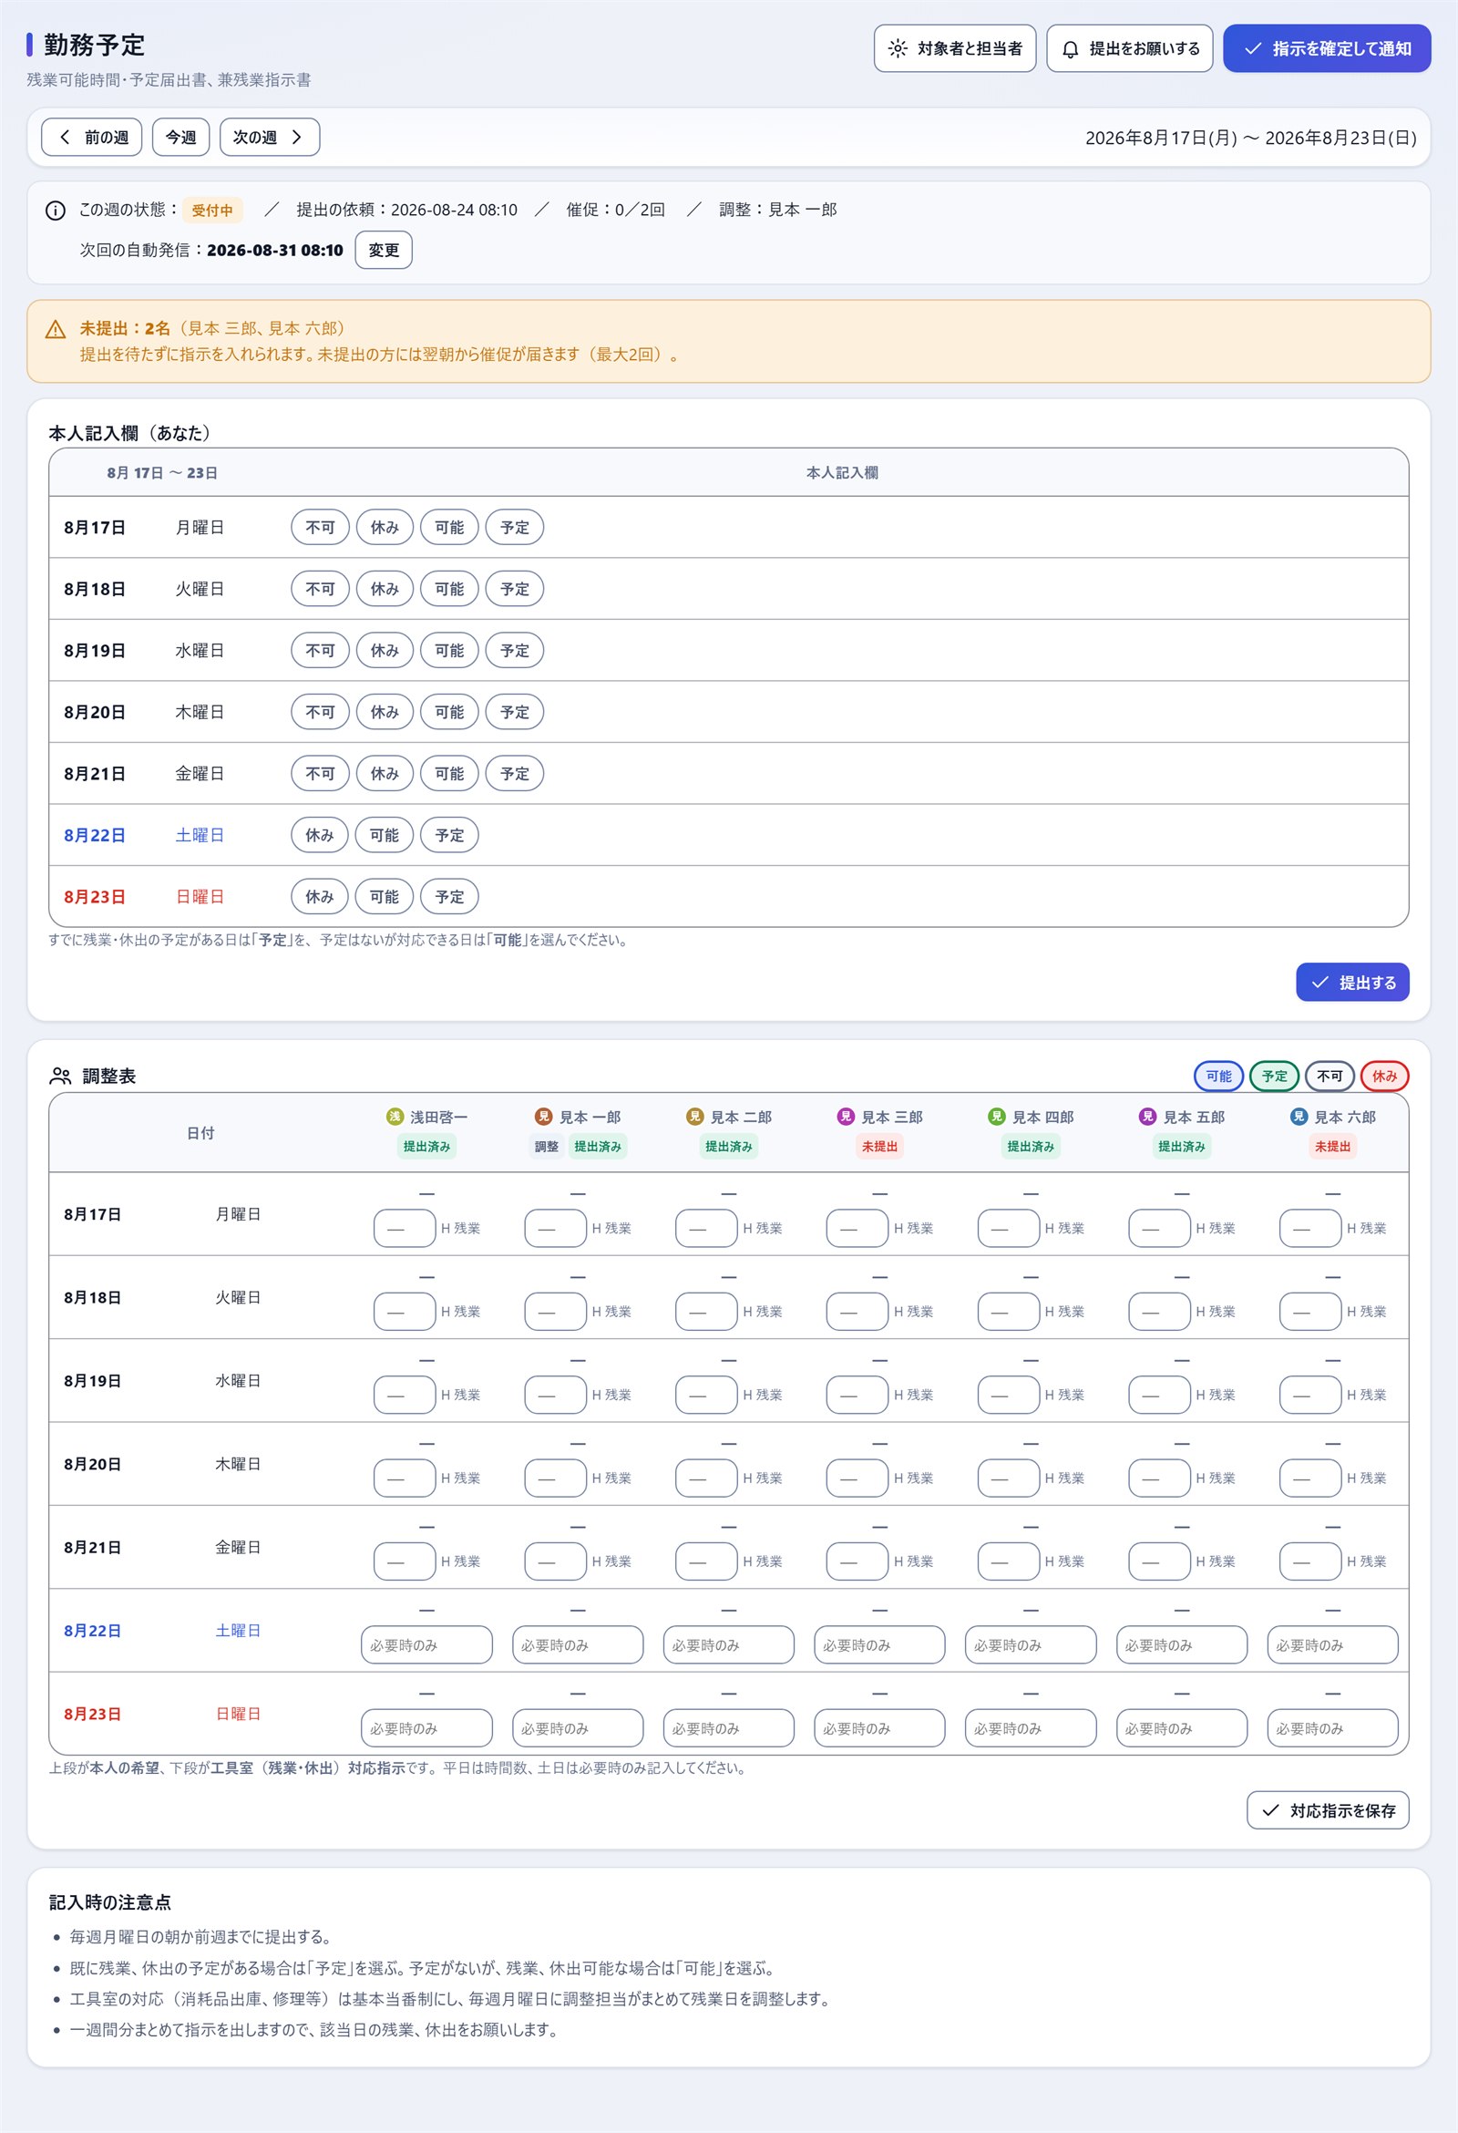This screenshot has height=2133, width=1458.
Task: Click the checkmark icon on 指示を確定して通知
Action: tap(1252, 48)
